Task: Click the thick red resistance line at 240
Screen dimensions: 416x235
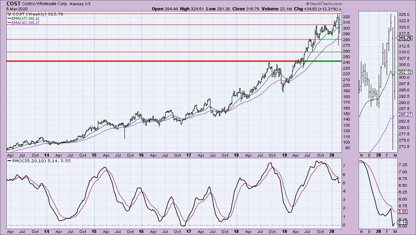Action: tap(151, 61)
